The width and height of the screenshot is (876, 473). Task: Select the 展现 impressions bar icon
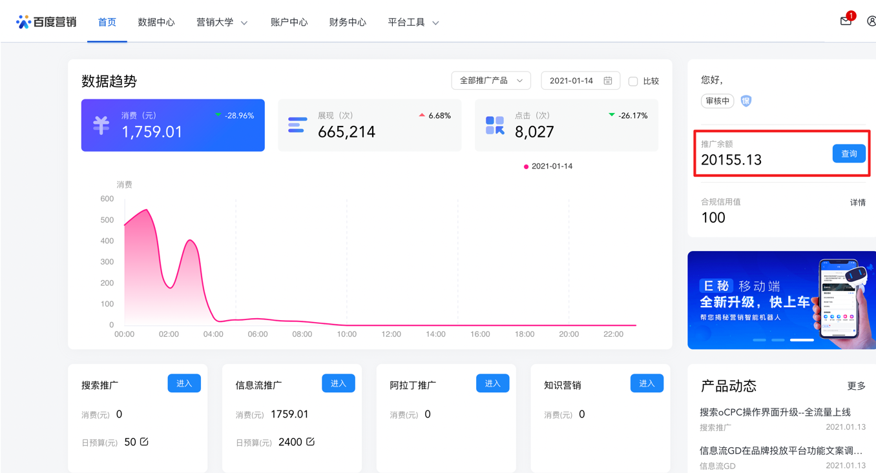(297, 125)
